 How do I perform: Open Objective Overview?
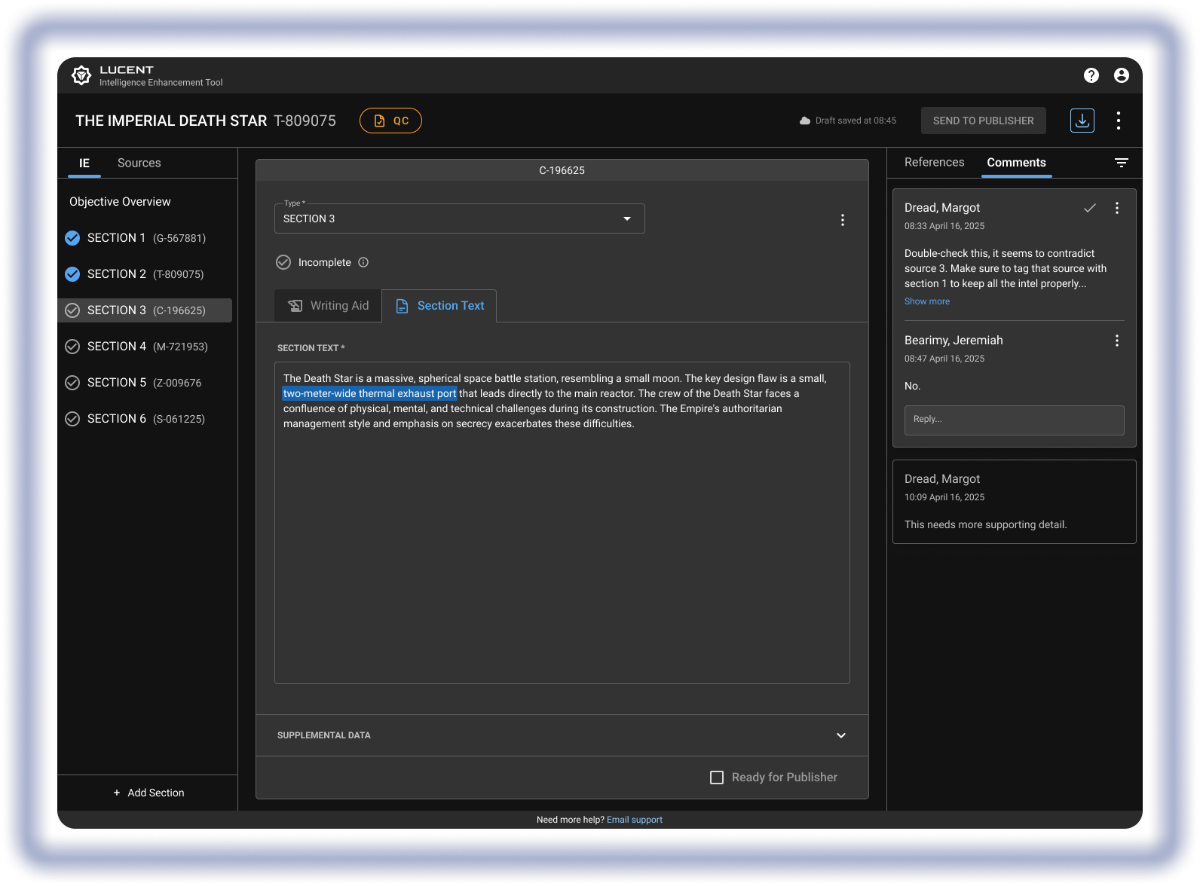tap(120, 202)
